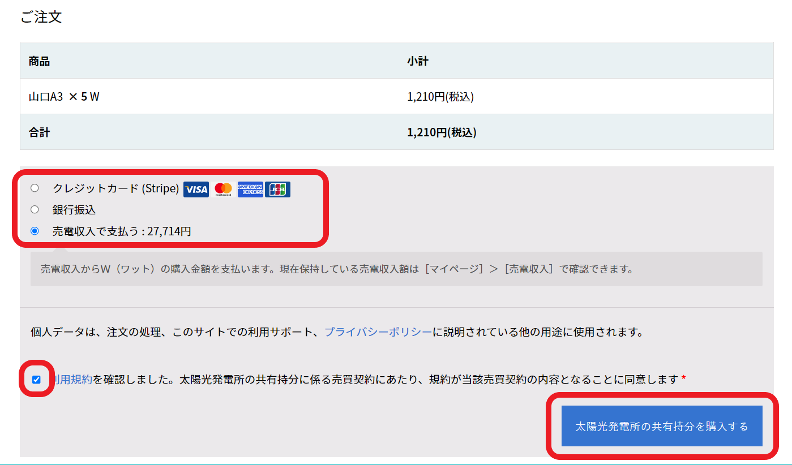Click the 売電収入で支払う : 27,714円 label
Image resolution: width=792 pixels, height=465 pixels.
[x=122, y=231]
